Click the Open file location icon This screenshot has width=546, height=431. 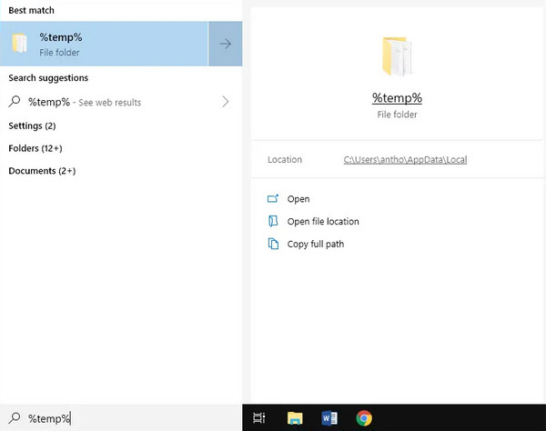click(273, 221)
